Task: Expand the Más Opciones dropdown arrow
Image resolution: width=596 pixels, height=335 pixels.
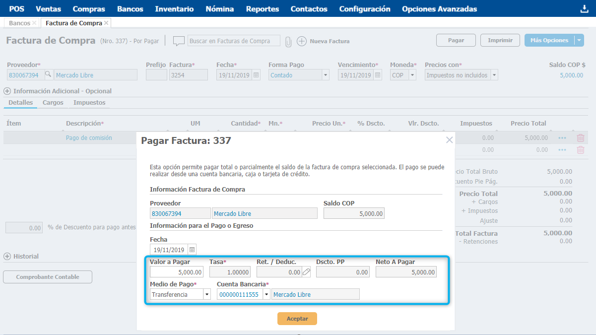Action: coord(579,41)
